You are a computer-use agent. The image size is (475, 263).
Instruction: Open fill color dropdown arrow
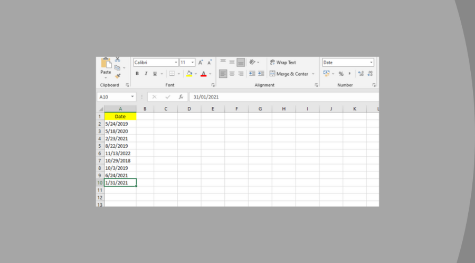click(196, 74)
